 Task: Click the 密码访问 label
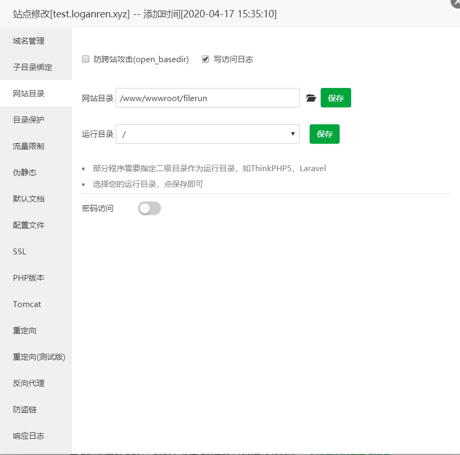coord(98,209)
